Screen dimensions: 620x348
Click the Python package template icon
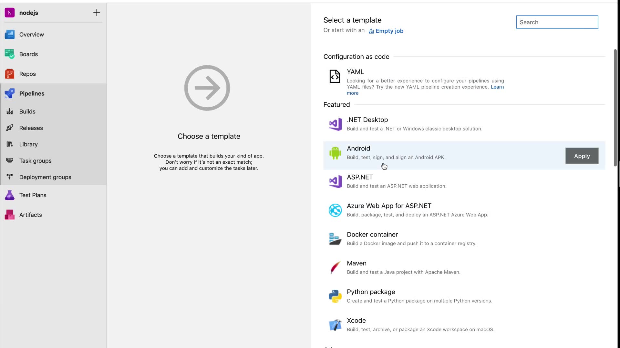[x=335, y=296]
